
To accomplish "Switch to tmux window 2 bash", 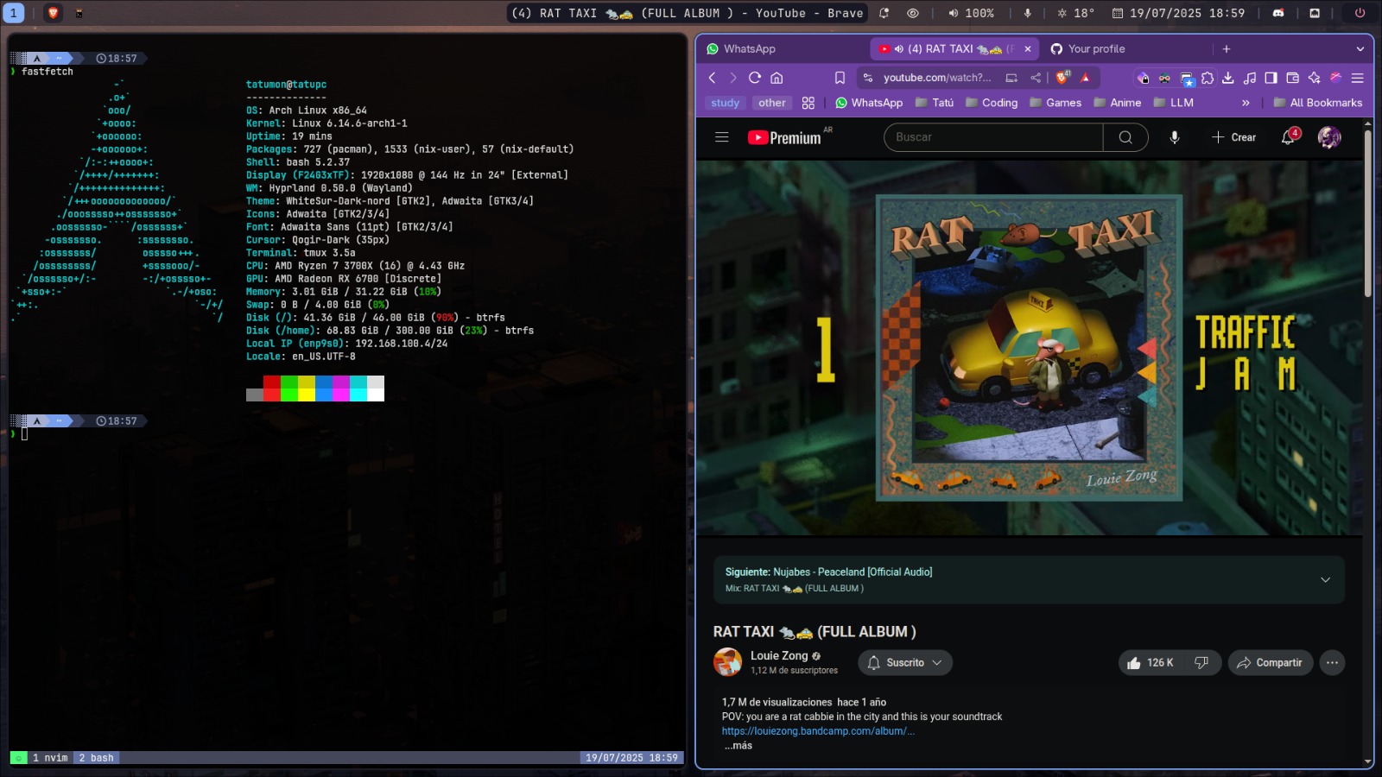I will pos(96,758).
